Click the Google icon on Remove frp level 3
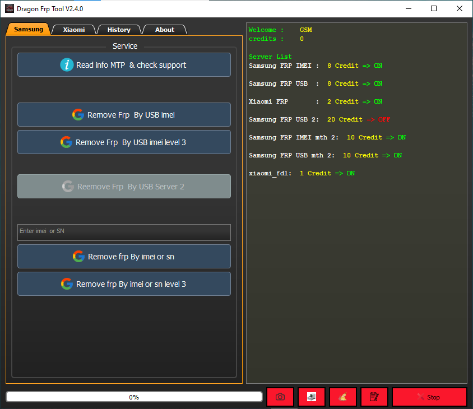 (67, 283)
